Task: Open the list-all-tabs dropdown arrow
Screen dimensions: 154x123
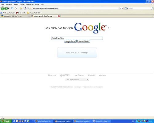Action: (x=153, y=16)
